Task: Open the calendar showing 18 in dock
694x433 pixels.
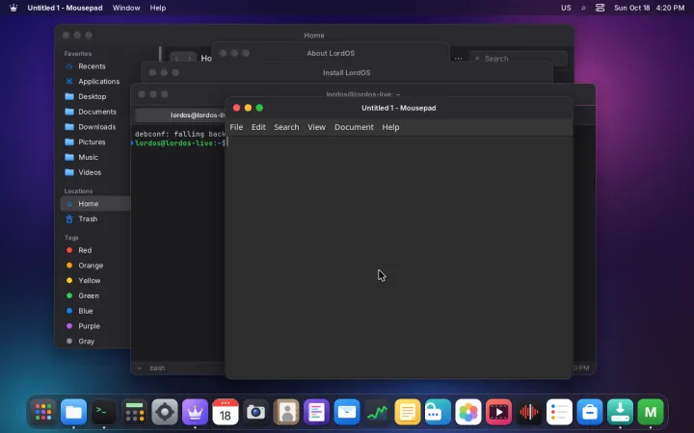Action: point(226,412)
